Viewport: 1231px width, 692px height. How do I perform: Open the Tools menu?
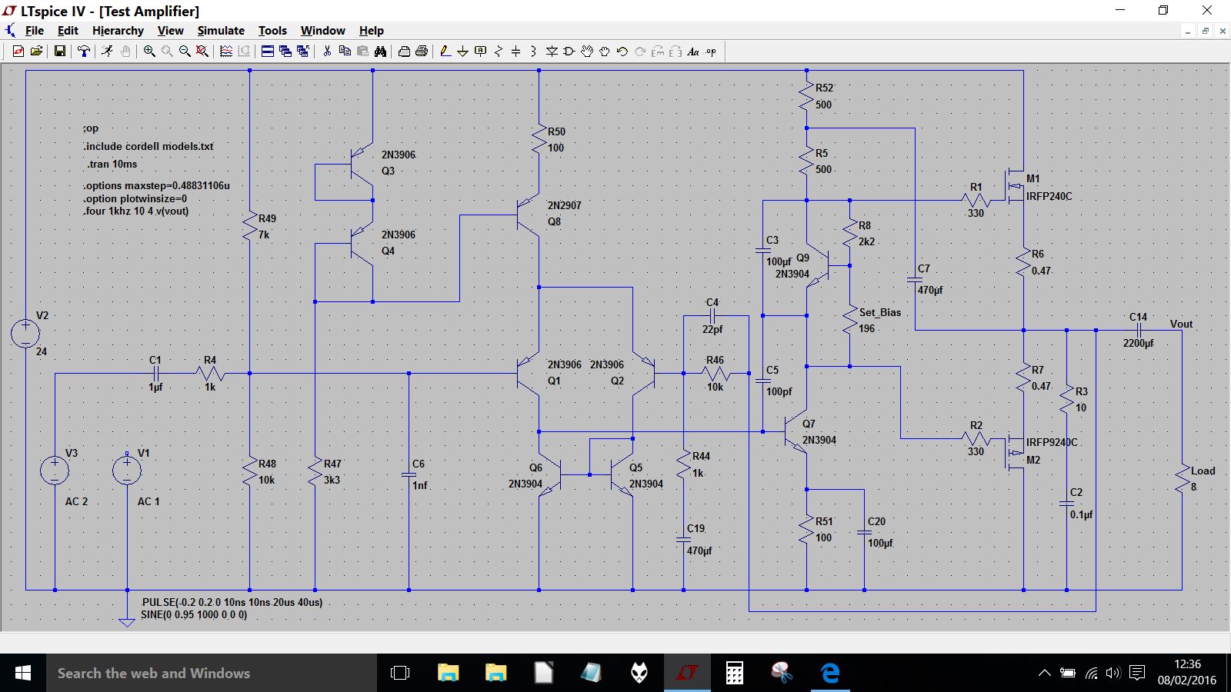click(272, 31)
